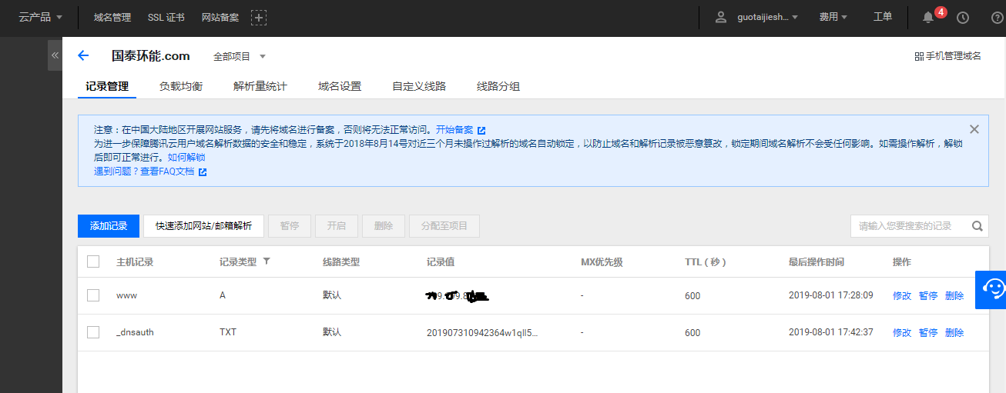Screen dimensions: 1006x393
Task: Add a shortcut with the plus icon
Action: 259,17
